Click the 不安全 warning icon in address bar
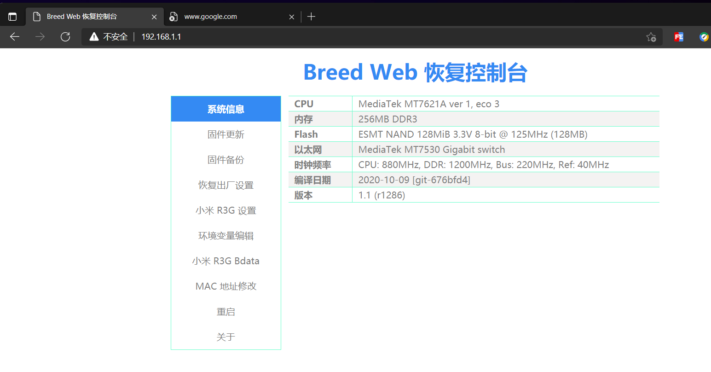 click(x=94, y=37)
